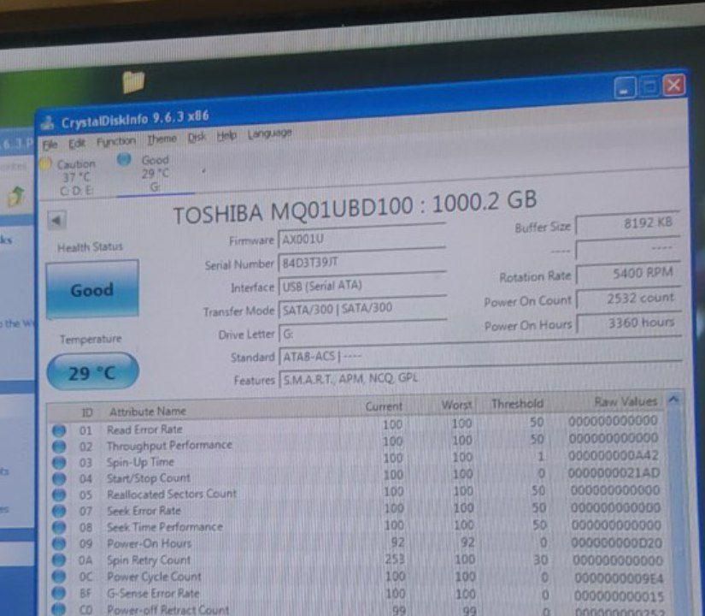Image resolution: width=705 pixels, height=616 pixels.
Task: Click the Serial Number field
Action: coord(362,262)
